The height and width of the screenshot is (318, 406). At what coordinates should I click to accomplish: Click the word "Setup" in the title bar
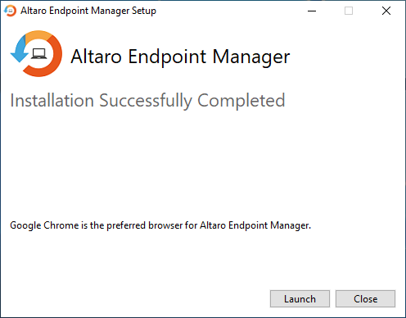144,11
